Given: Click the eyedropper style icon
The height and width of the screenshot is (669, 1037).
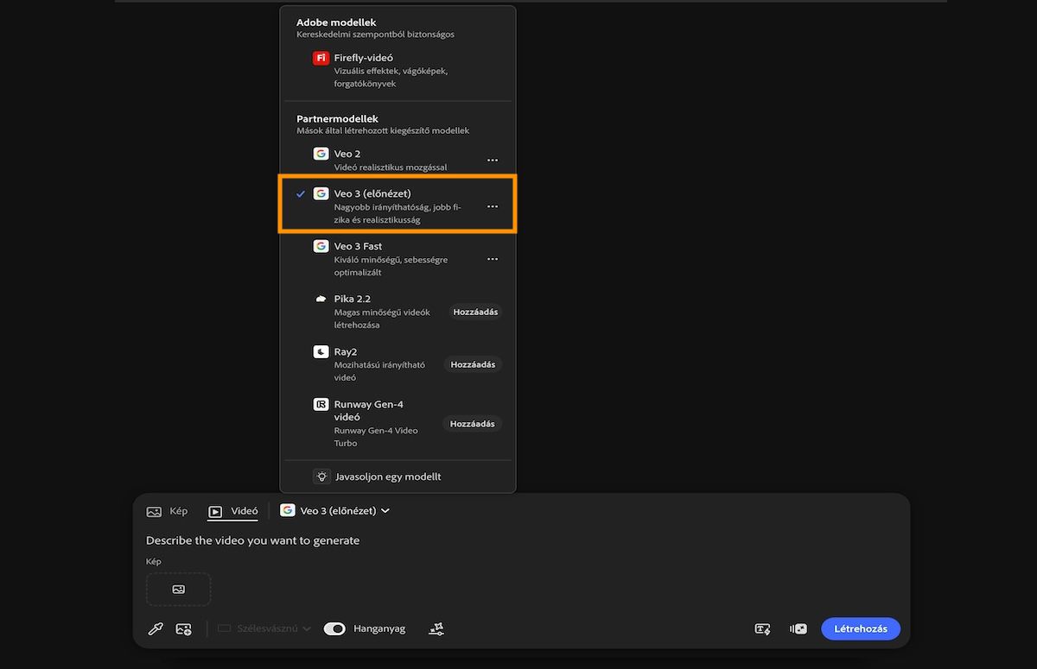Looking at the screenshot, I should click(x=156, y=629).
